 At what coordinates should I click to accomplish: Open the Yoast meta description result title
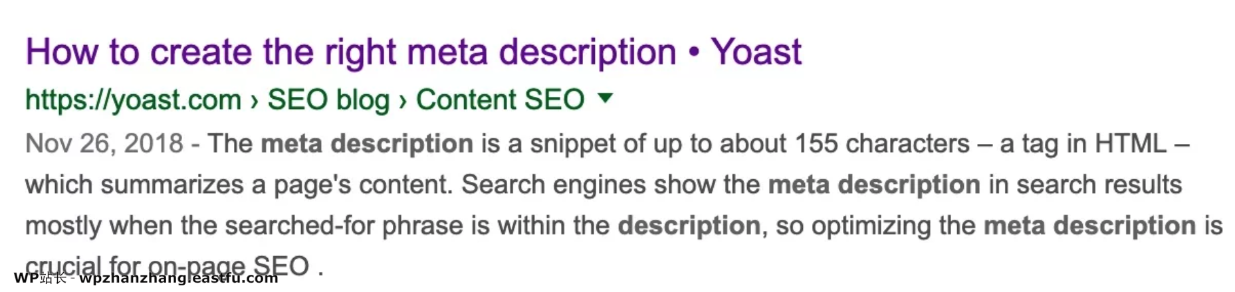click(412, 52)
